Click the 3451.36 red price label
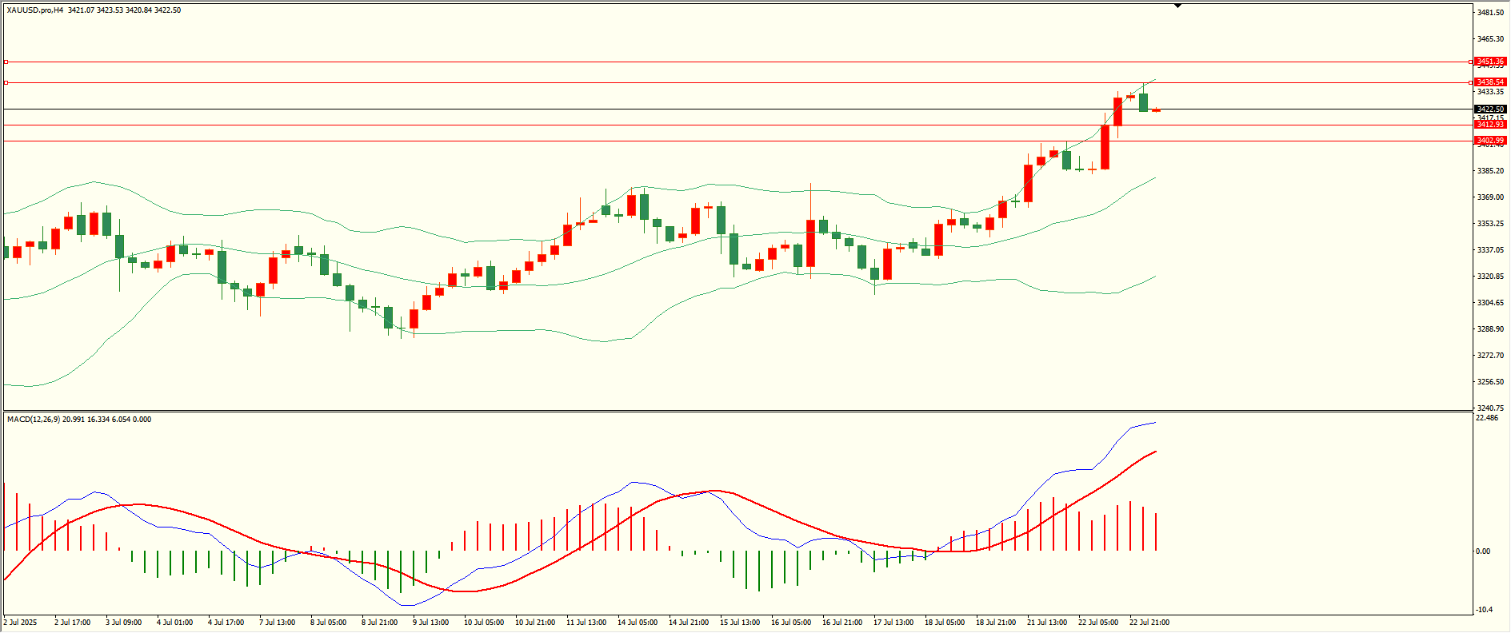This screenshot has height=633, width=1511. [1490, 62]
